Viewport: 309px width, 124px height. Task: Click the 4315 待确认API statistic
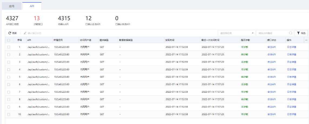[64, 21]
